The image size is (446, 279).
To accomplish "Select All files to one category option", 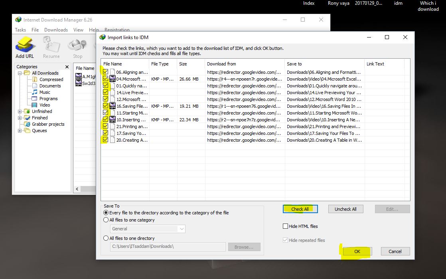I will [x=106, y=220].
